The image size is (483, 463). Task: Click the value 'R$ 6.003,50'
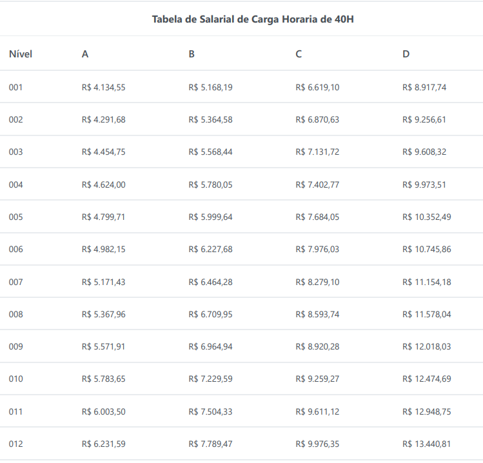click(x=103, y=411)
